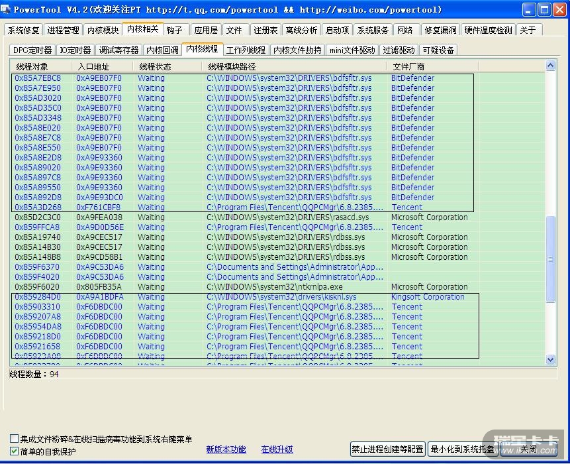Select thread row 0x85A7EBC8

click(277, 78)
